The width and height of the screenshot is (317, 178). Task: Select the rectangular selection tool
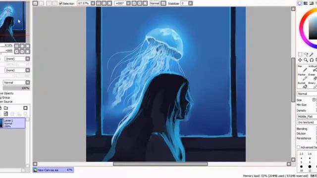300,54
